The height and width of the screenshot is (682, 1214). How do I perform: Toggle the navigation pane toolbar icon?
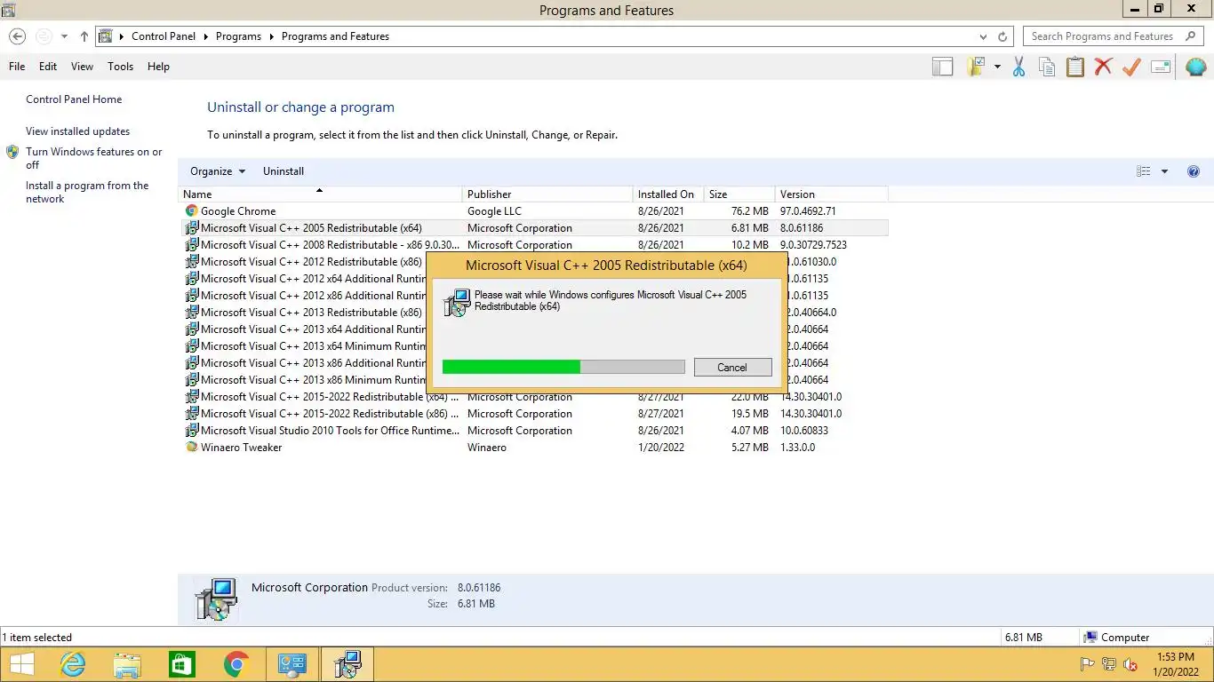[943, 67]
